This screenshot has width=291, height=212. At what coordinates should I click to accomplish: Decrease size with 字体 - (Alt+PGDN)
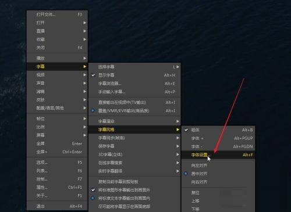[x=218, y=146]
